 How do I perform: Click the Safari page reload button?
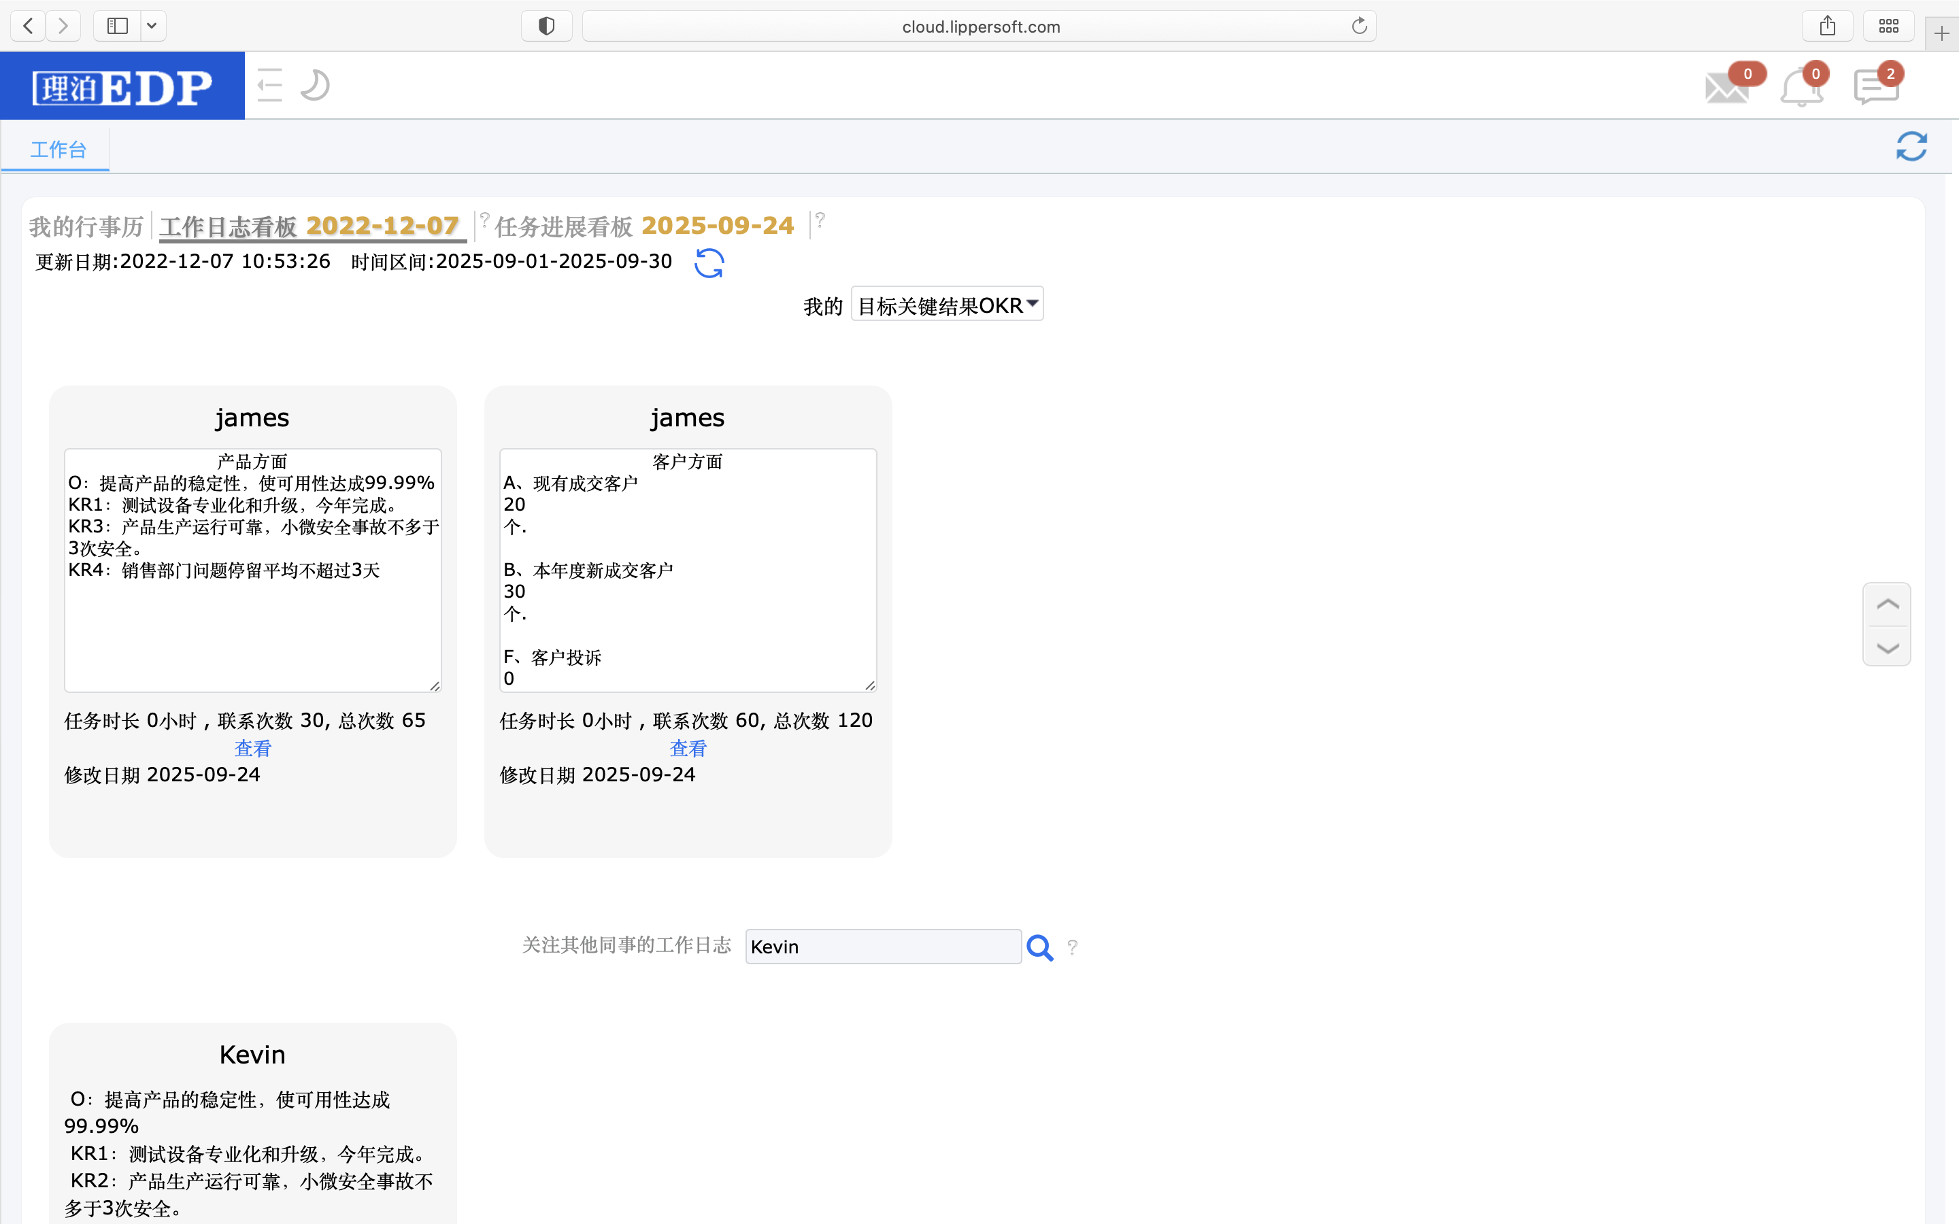[1359, 26]
